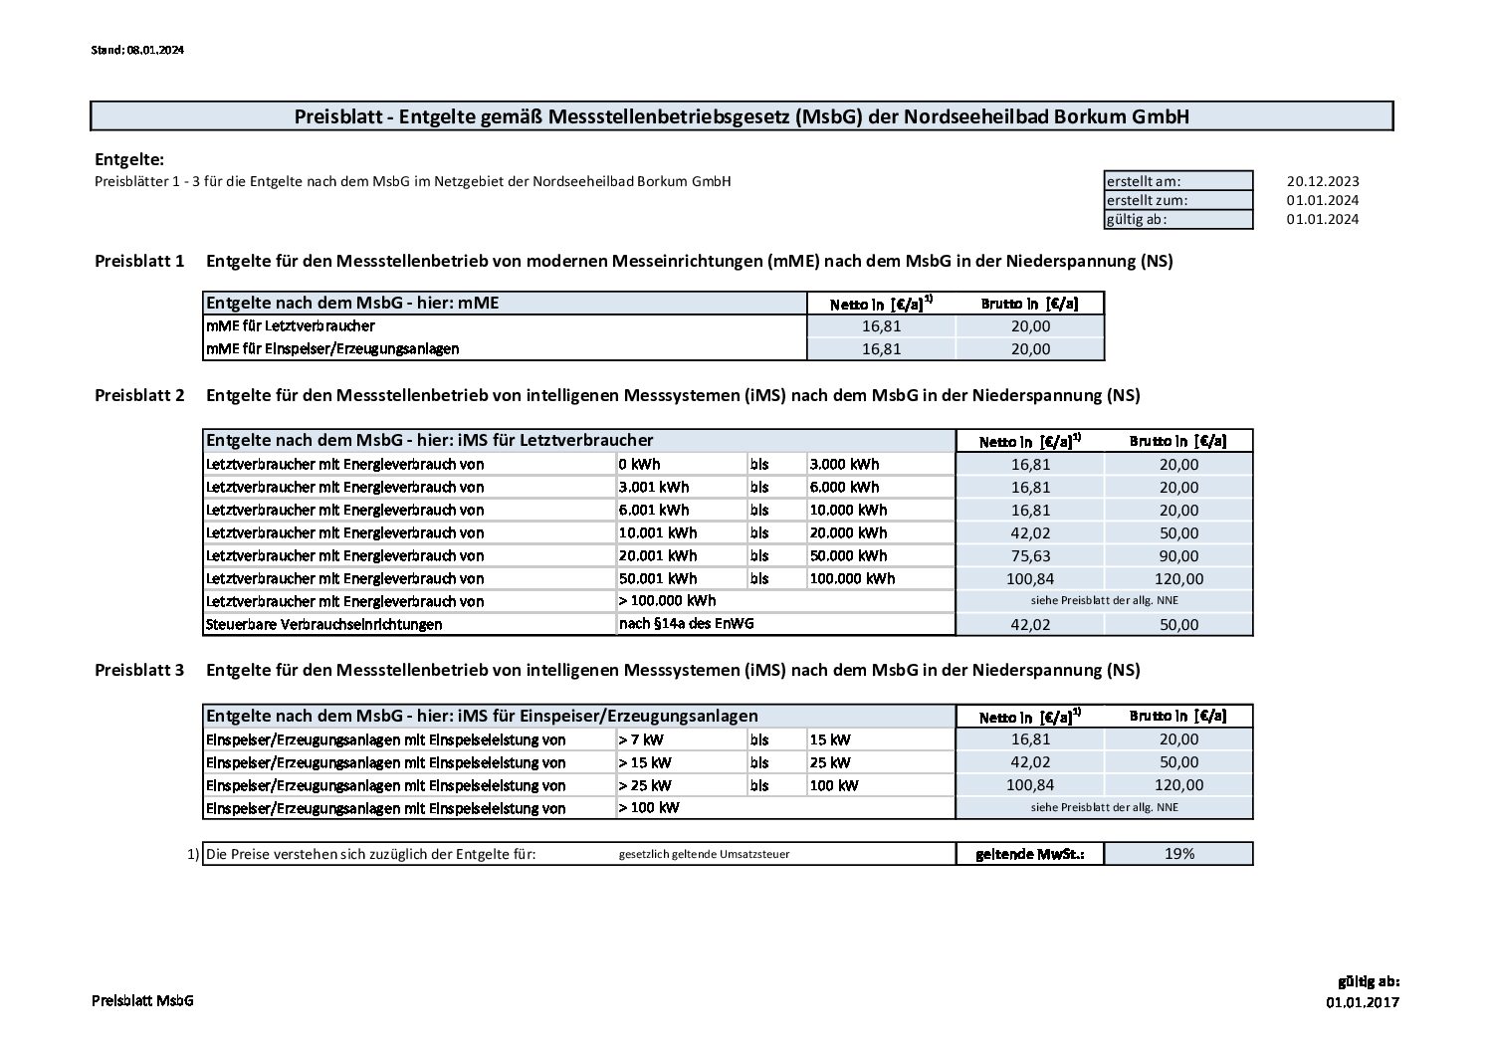This screenshot has width=1489, height=1053.
Task: Click brutto 50,00 in Steuerbare Verbrauchseinrichtungen row
Action: (1178, 624)
